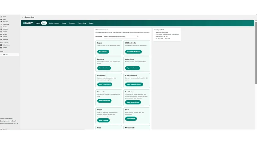This screenshot has width=257, height=144.
Task: Click Export Orders button
Action: coord(103,120)
